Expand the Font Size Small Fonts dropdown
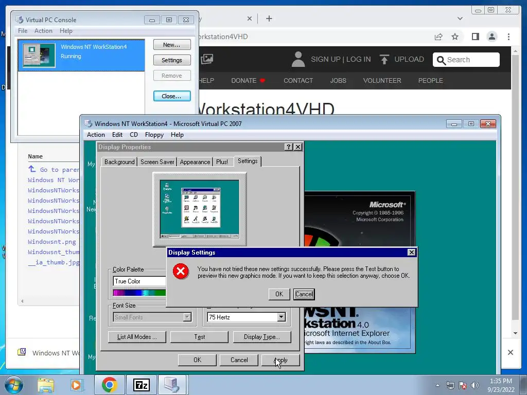Viewport: 527px width, 395px height. coord(187,317)
